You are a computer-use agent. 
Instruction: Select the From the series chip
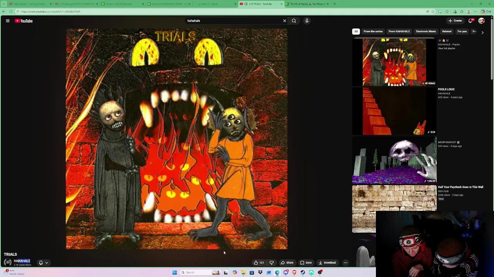pyautogui.click(x=373, y=32)
